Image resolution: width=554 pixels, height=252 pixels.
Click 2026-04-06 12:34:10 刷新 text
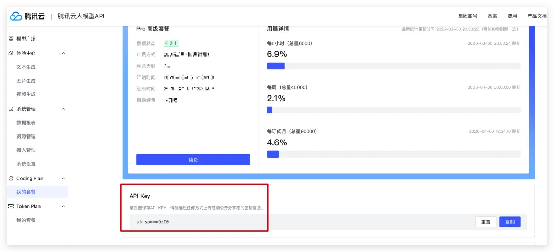[494, 131]
